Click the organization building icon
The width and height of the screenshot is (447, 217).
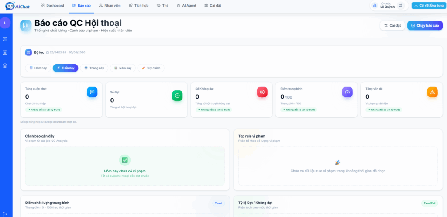[375, 5]
